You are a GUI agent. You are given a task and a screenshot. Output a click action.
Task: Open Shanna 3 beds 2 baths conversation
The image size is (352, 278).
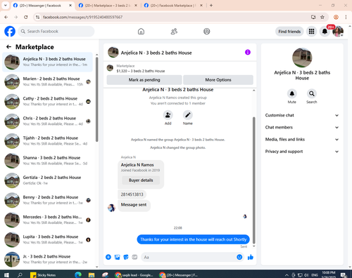click(x=47, y=161)
